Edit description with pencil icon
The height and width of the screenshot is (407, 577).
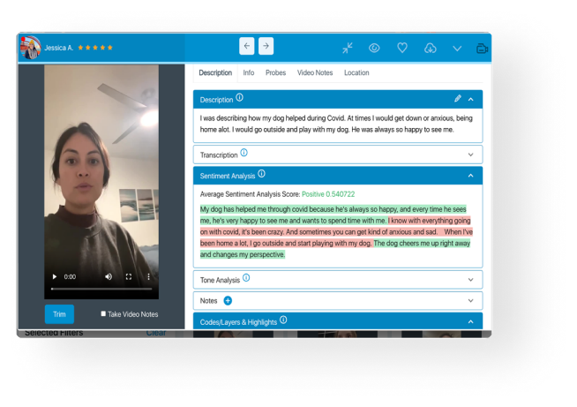point(457,98)
